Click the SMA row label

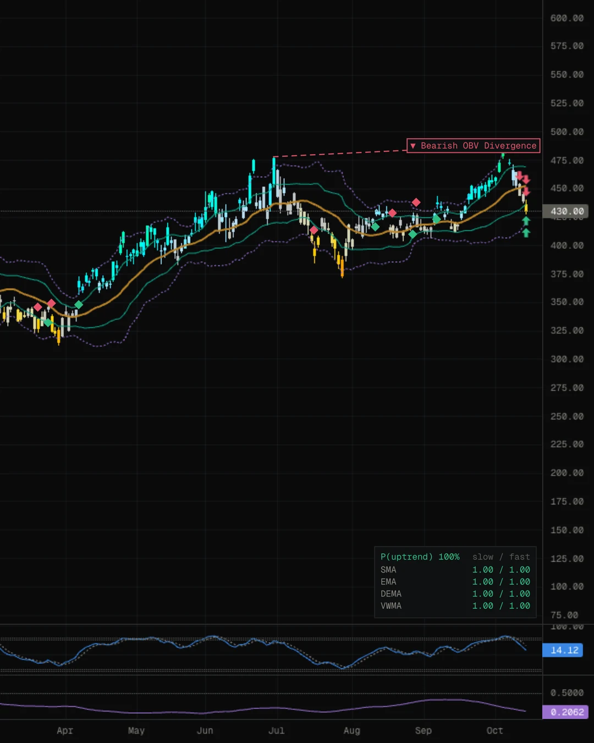pyautogui.click(x=388, y=570)
